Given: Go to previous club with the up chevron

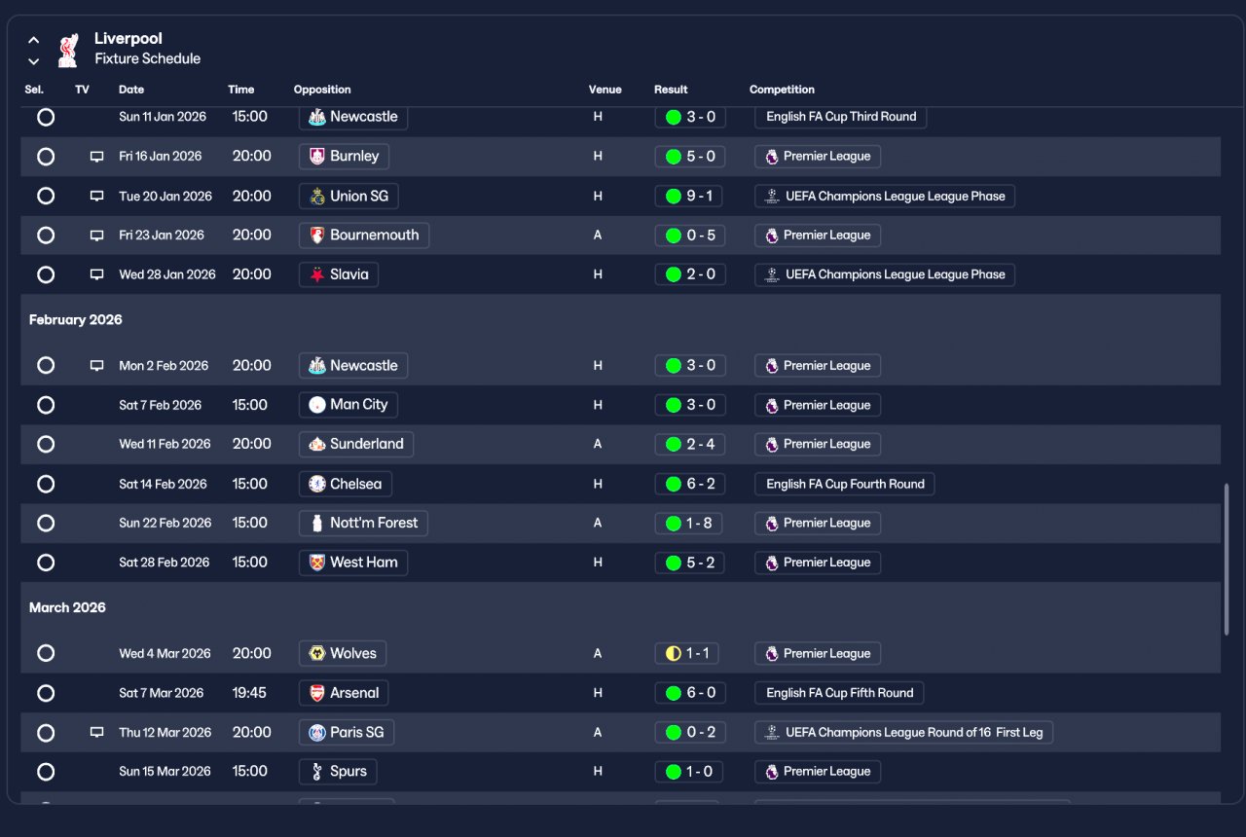Looking at the screenshot, I should click(x=34, y=40).
